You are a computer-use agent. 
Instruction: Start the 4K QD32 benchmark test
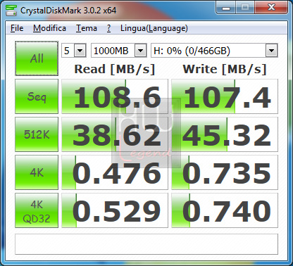(x=37, y=210)
